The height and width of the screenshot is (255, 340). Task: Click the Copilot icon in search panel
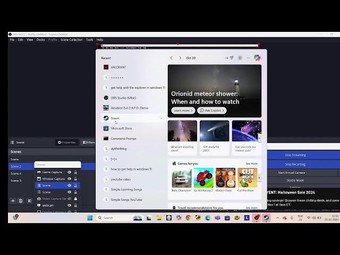[257, 57]
